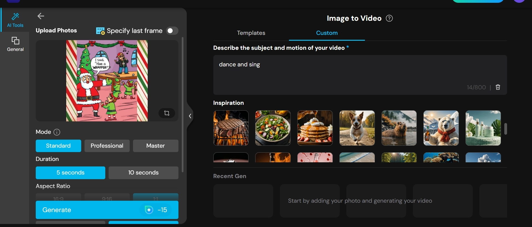Open the General sidebar section
This screenshot has width=532, height=227.
15,44
